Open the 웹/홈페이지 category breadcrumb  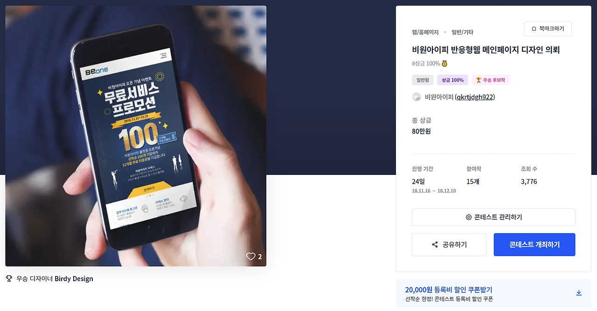(x=425, y=32)
